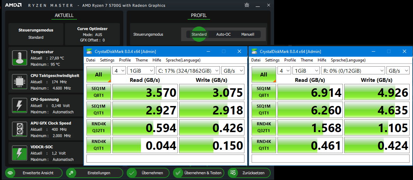Click the reset icon on Zurücksetzen
Image resolution: width=413 pixels, height=180 pixels.
point(233,173)
